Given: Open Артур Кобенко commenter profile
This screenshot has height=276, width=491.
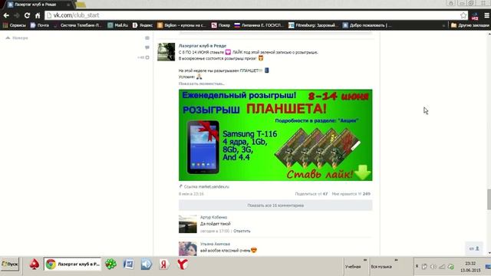Looking at the screenshot, I should pos(213,217).
